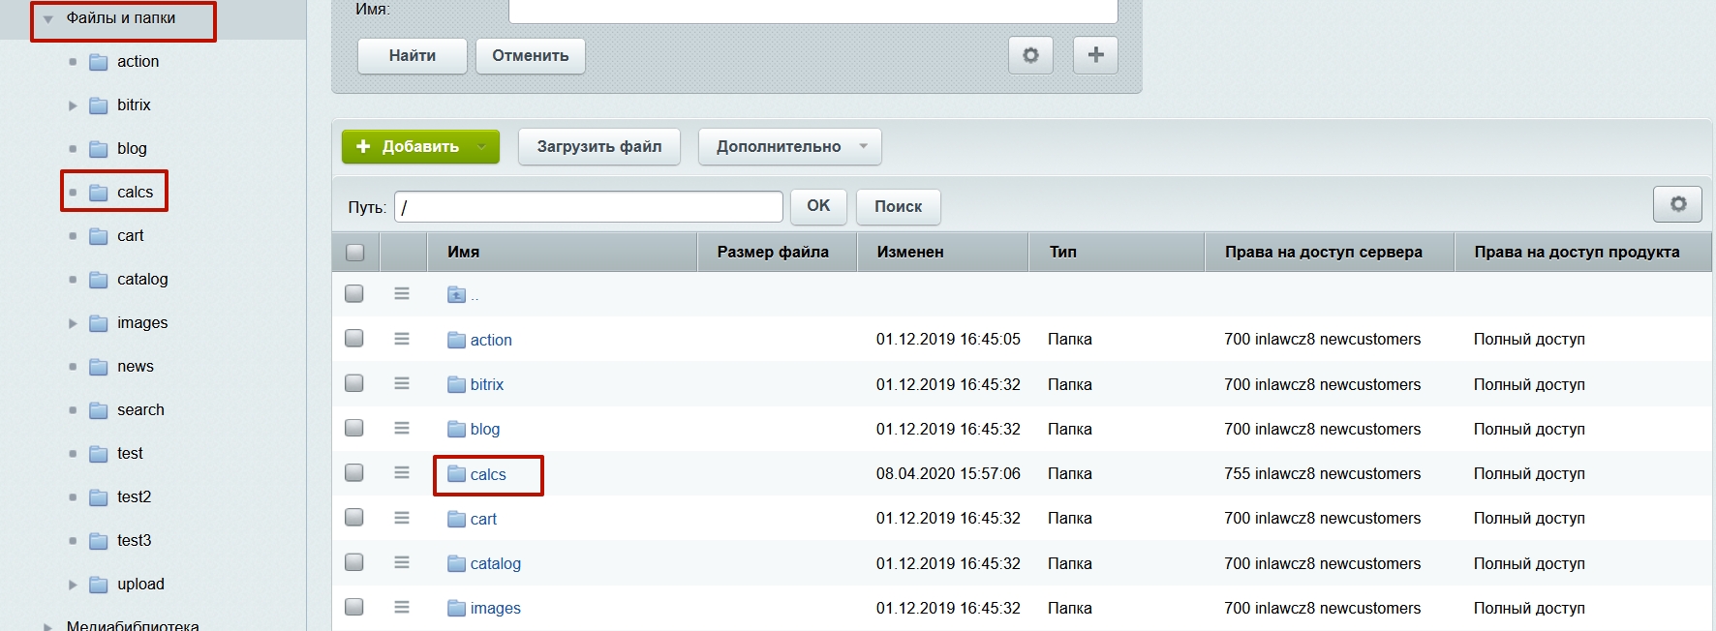The image size is (1716, 631).
Task: Check the box for the action folder row
Action: click(354, 339)
